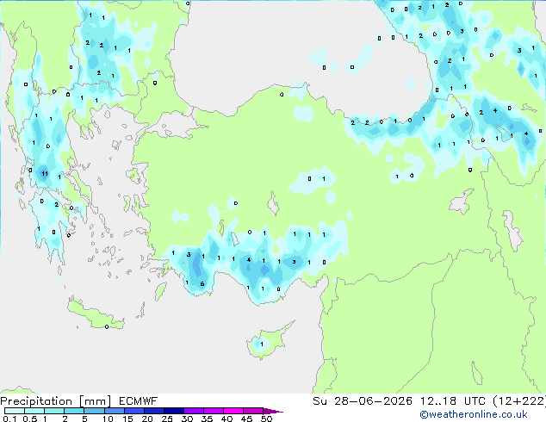Click the above-50 mm legend arrow tip
The height and width of the screenshot is (422, 546).
[273, 411]
